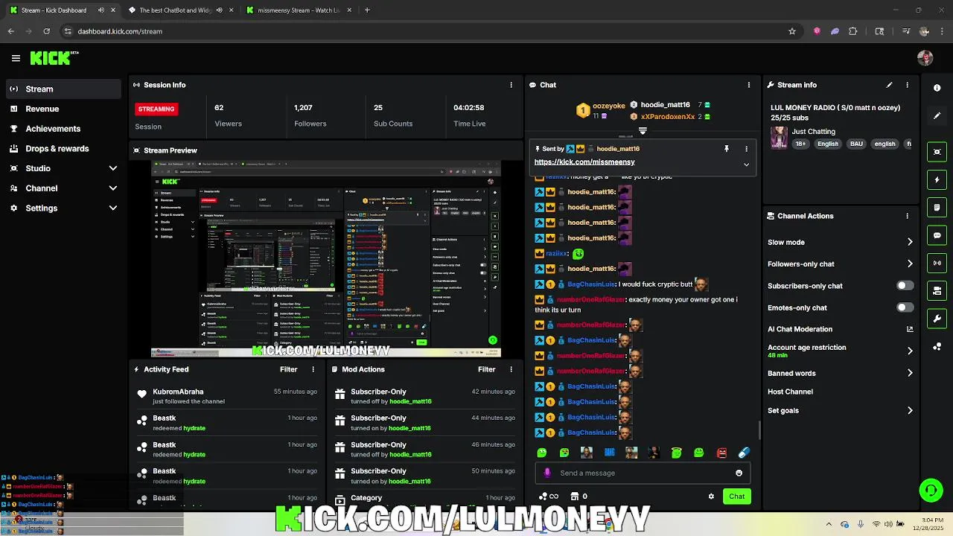
Task: Click green headset support button
Action: click(931, 490)
